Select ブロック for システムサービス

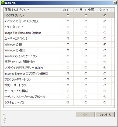(105, 102)
